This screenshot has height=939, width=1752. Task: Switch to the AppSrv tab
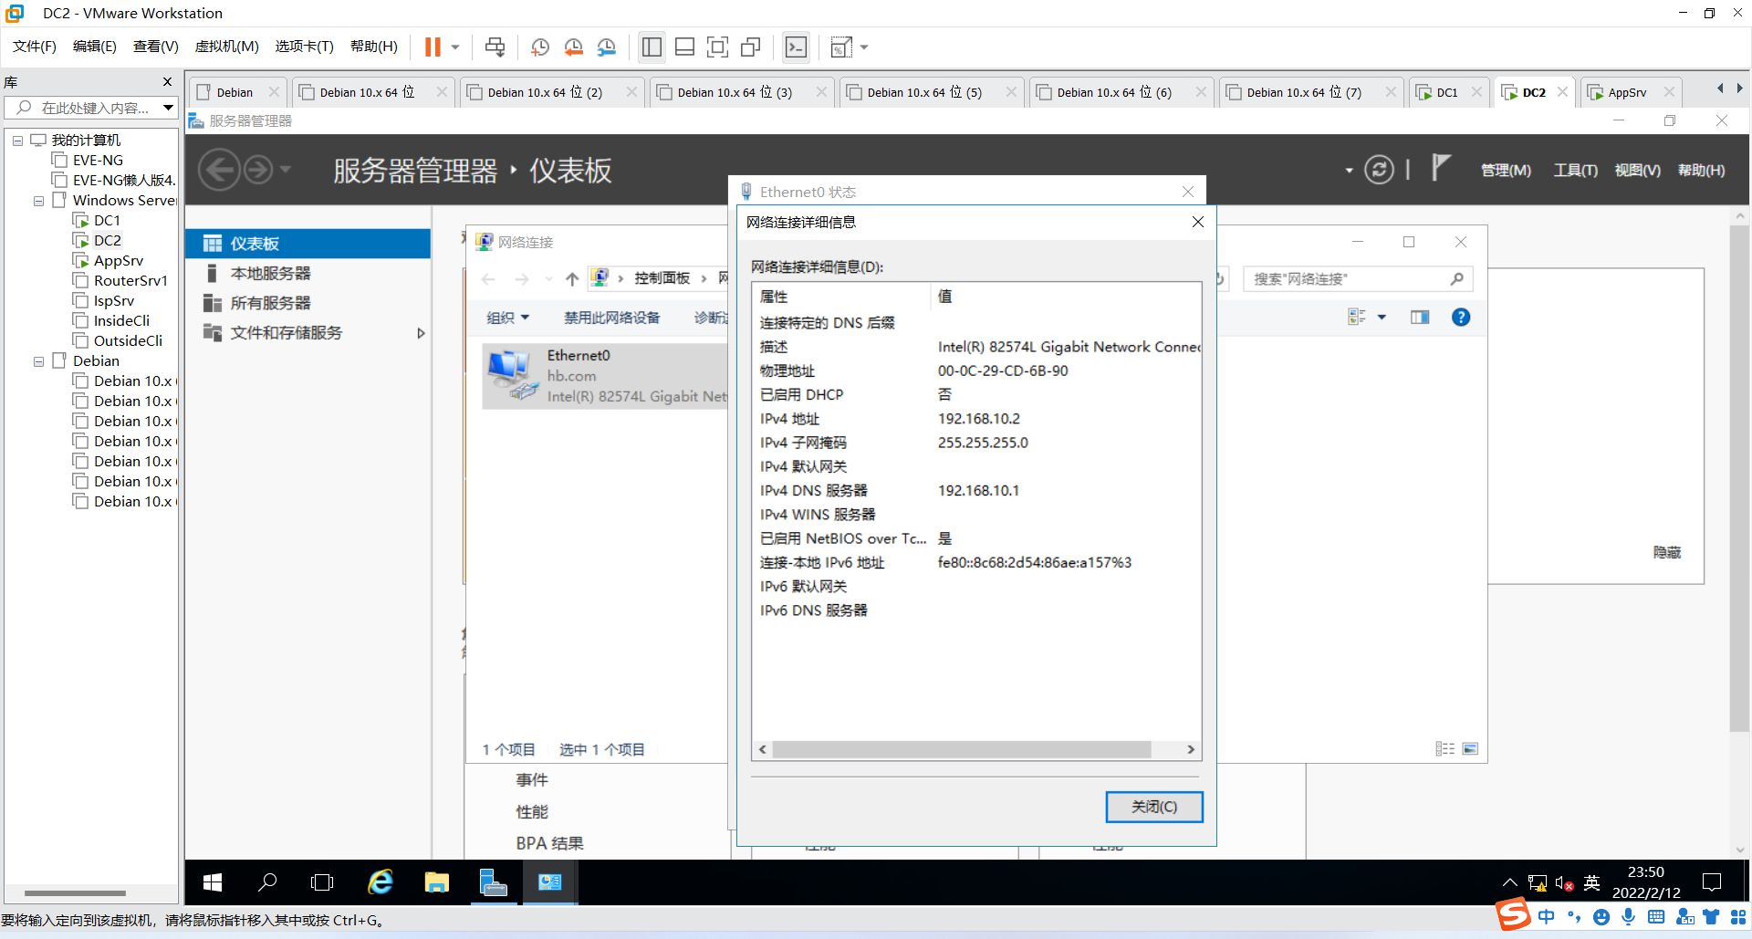click(x=1627, y=92)
